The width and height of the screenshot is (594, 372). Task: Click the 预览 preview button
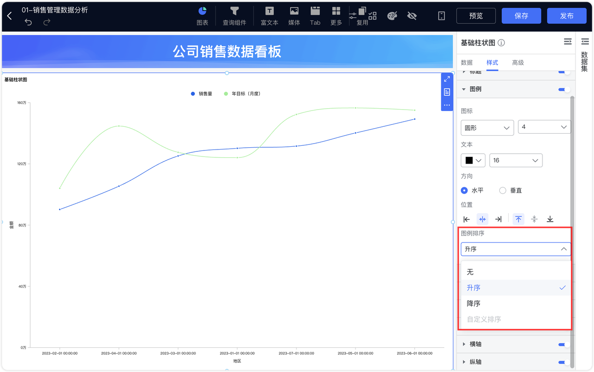coord(476,15)
